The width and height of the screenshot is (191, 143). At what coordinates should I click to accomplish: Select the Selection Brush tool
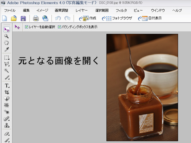pos(7,77)
